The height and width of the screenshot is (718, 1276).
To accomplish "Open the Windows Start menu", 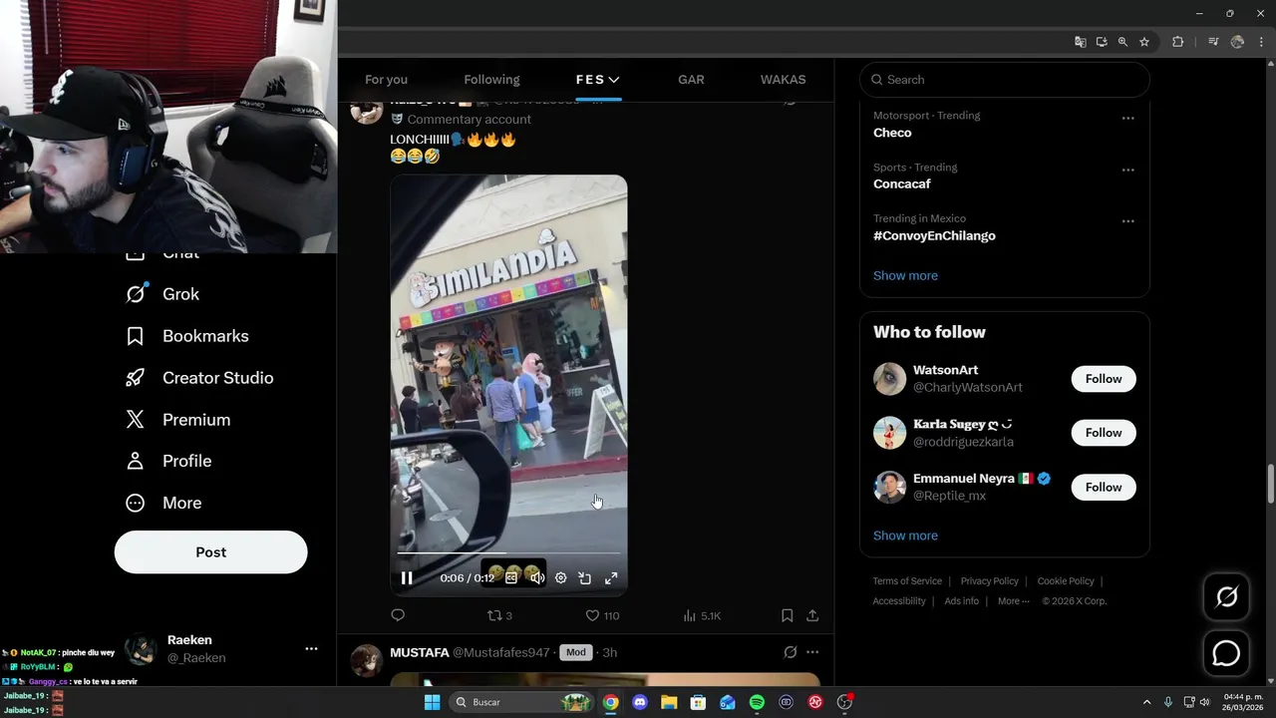I will tap(432, 702).
